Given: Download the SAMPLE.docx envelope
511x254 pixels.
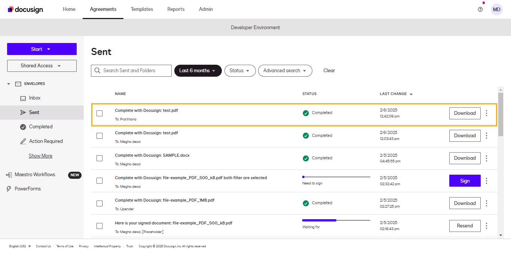Looking at the screenshot, I should click(465, 158).
